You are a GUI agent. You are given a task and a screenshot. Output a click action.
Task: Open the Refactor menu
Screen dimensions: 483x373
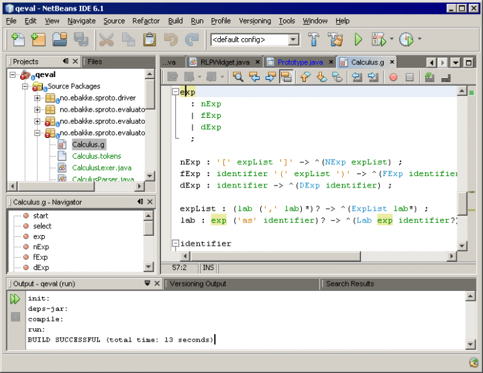coord(146,21)
